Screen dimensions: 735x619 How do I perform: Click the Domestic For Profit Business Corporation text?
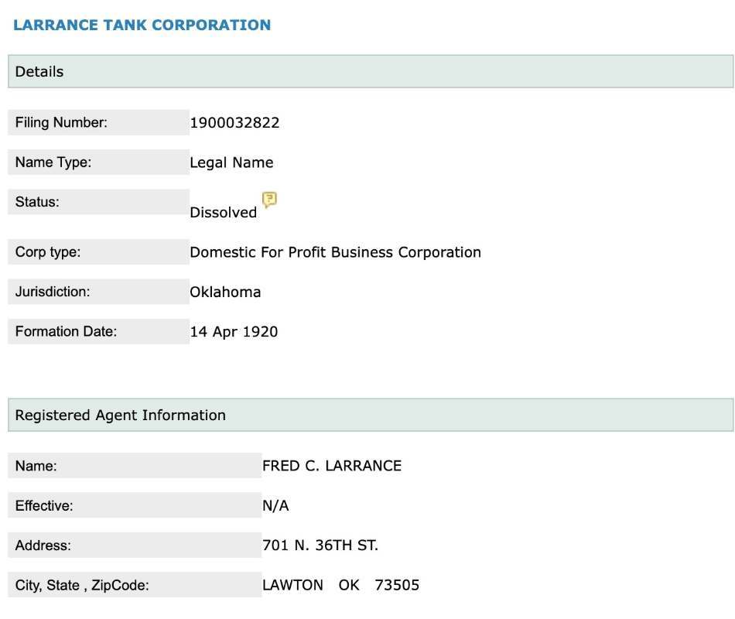pyautogui.click(x=335, y=252)
